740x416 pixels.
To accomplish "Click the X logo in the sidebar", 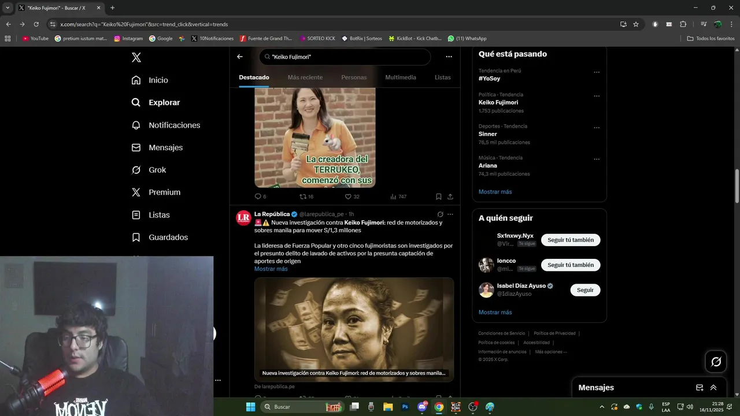I will point(136,57).
